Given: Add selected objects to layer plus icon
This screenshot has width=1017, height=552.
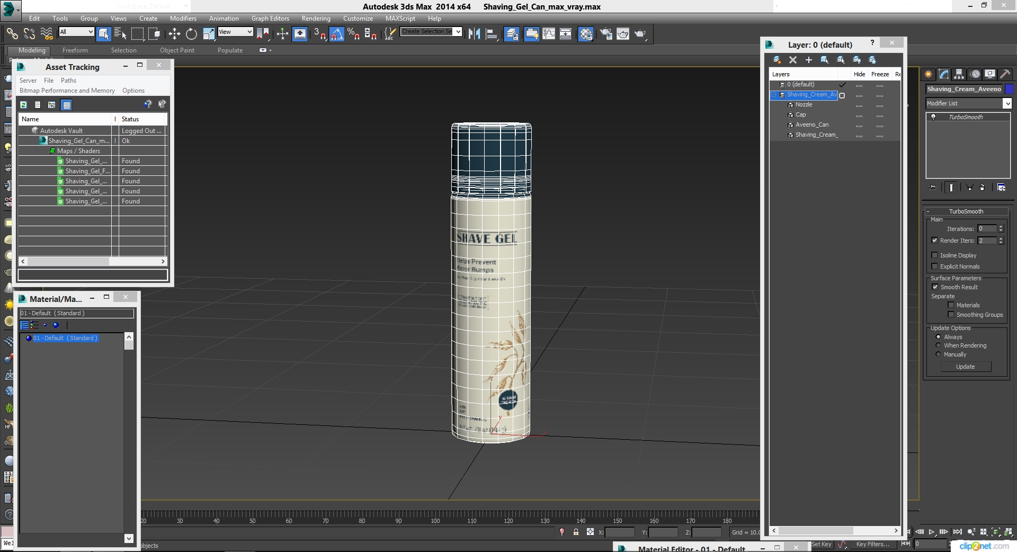Looking at the screenshot, I should (x=809, y=60).
